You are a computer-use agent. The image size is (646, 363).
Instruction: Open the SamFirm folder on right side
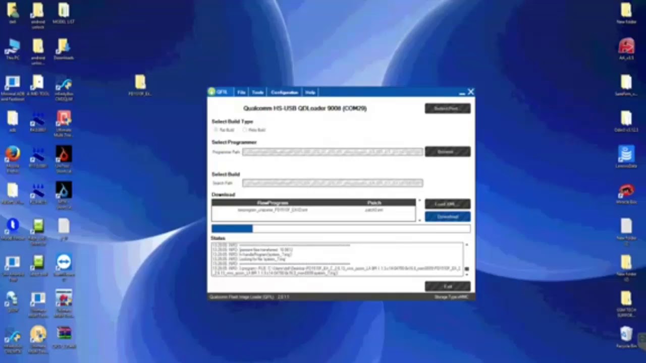626,85
